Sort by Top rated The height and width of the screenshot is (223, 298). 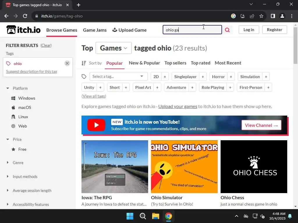pos(201,63)
